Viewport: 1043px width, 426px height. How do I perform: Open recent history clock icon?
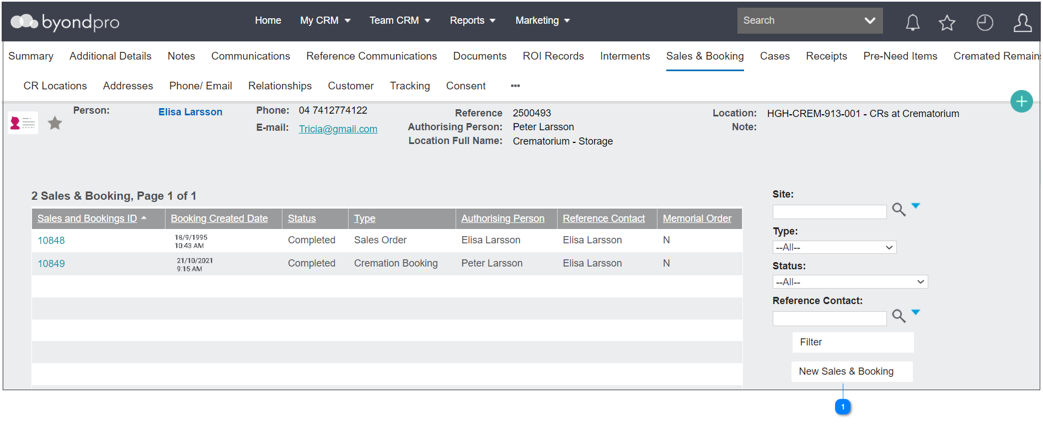point(985,22)
